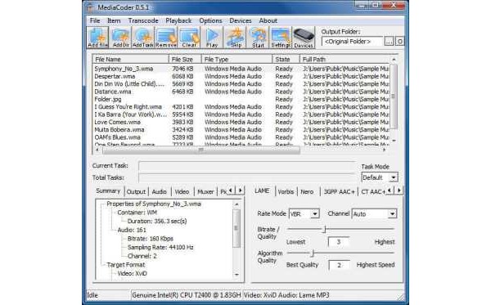Click the file list horizontal scrollbar thumb
Screen dimensions: 491x305
pyautogui.click(x=201, y=150)
